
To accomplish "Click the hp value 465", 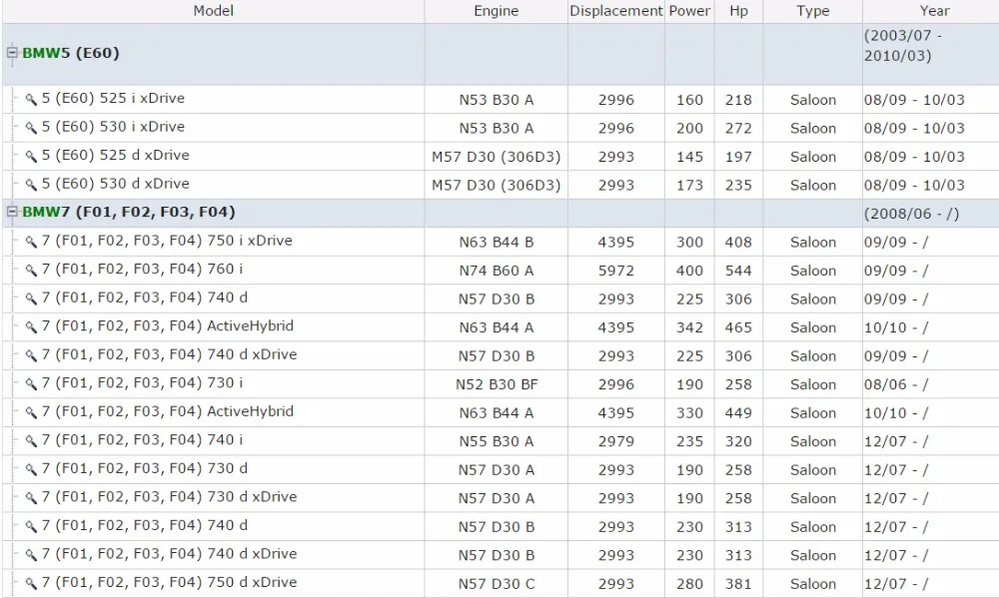I will coord(738,327).
